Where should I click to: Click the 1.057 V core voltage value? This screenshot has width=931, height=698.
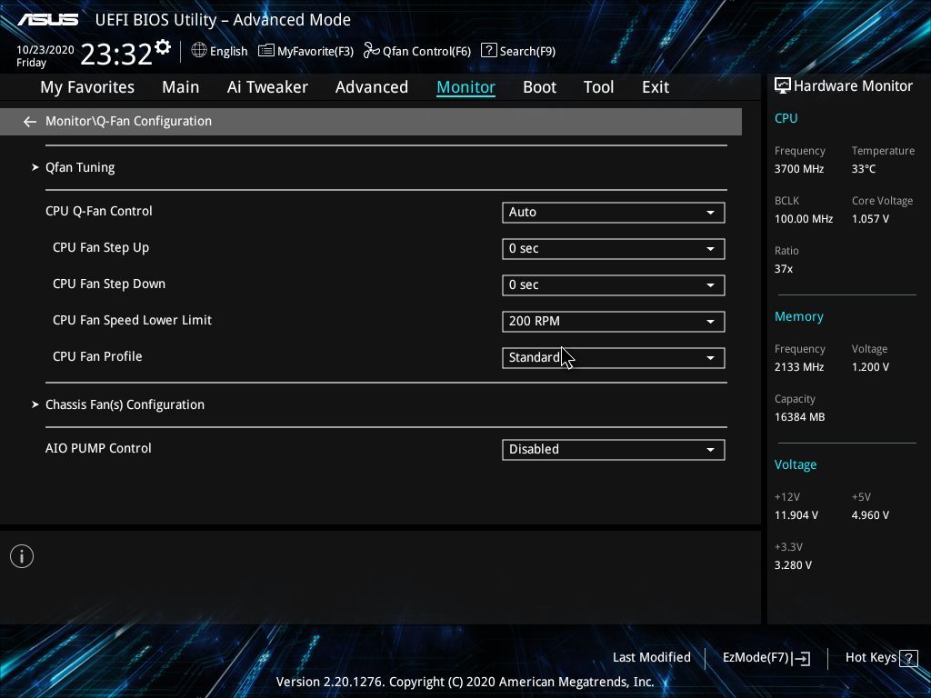[870, 219]
